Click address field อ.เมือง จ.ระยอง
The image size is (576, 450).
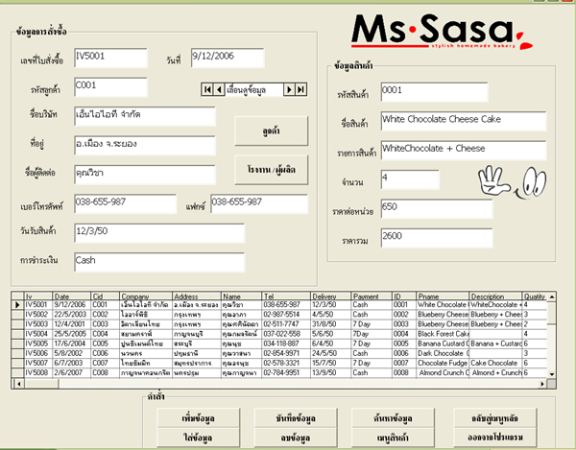145,145
